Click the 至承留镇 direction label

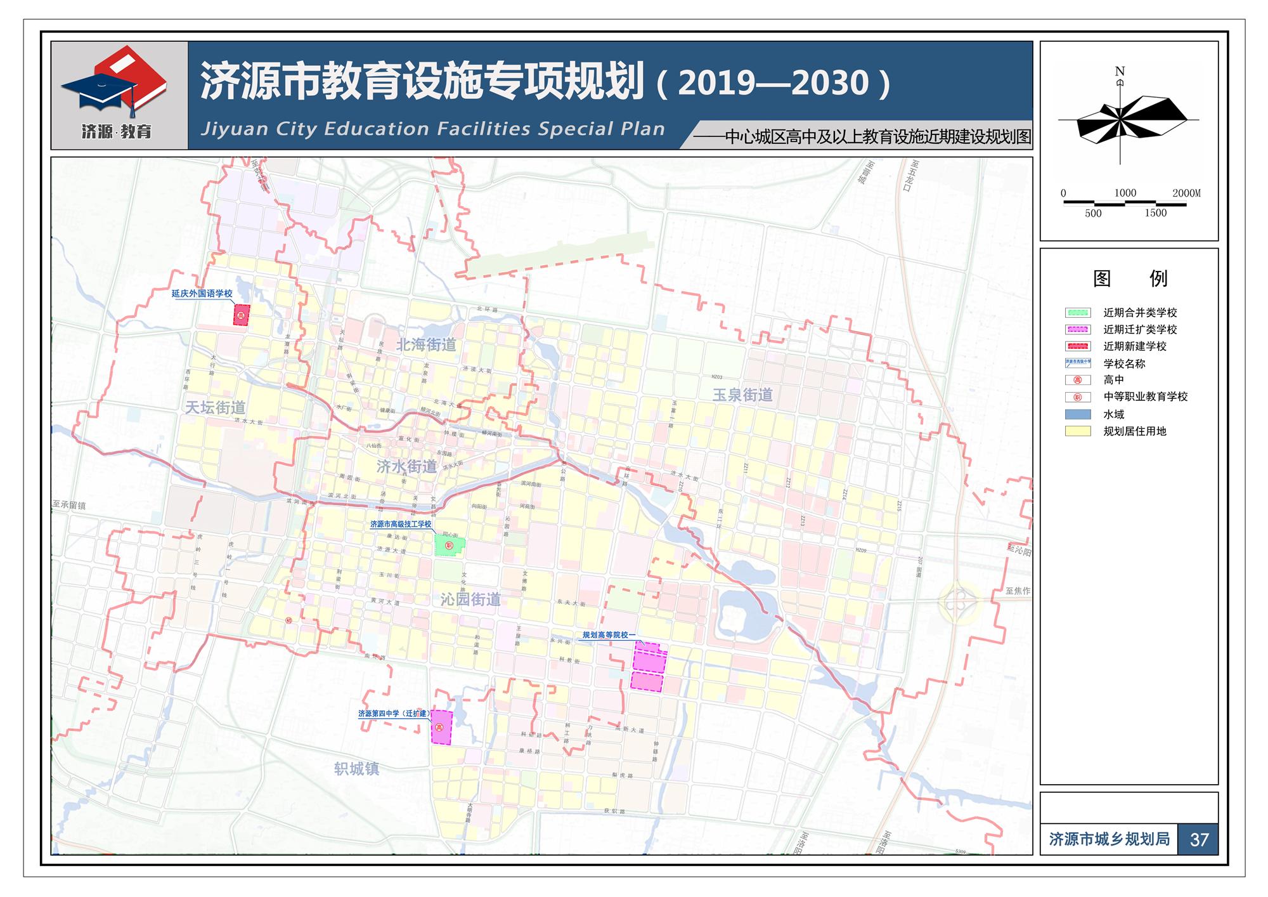coord(69,506)
